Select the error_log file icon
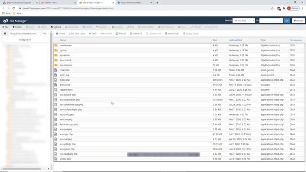The image size is (306, 172). (x=55, y=75)
